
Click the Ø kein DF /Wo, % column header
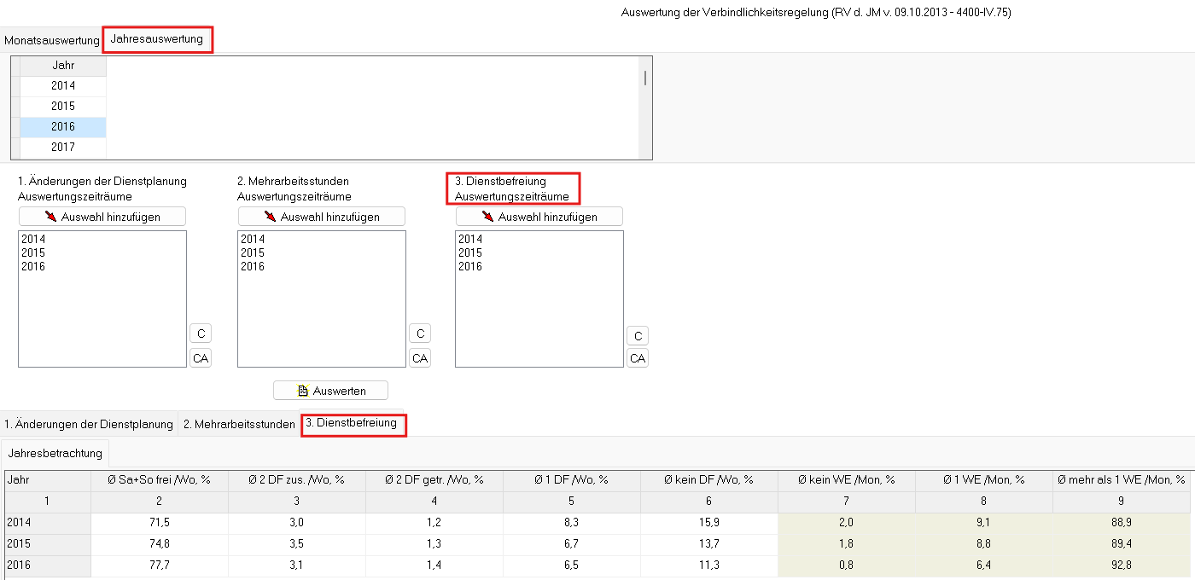tap(708, 480)
